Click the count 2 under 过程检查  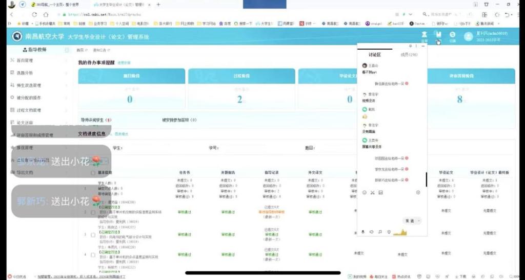click(x=239, y=99)
